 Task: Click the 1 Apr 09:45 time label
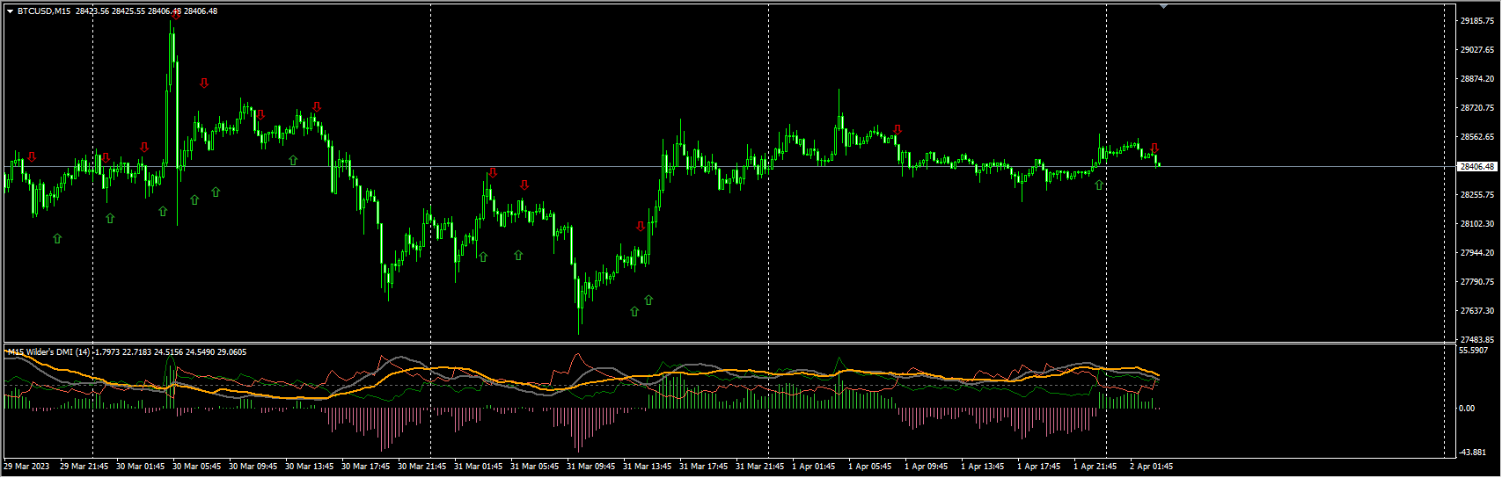point(927,467)
